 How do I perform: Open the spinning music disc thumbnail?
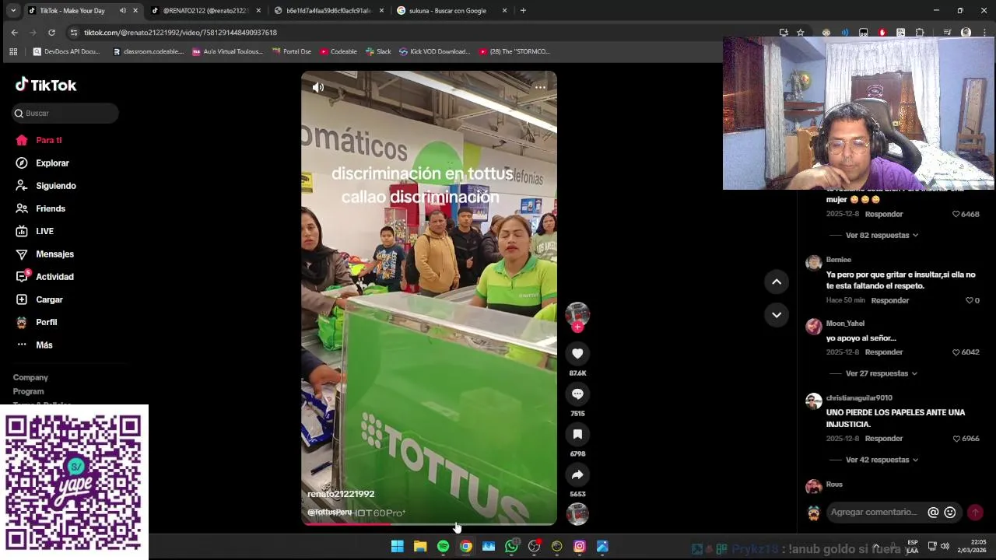[577, 514]
